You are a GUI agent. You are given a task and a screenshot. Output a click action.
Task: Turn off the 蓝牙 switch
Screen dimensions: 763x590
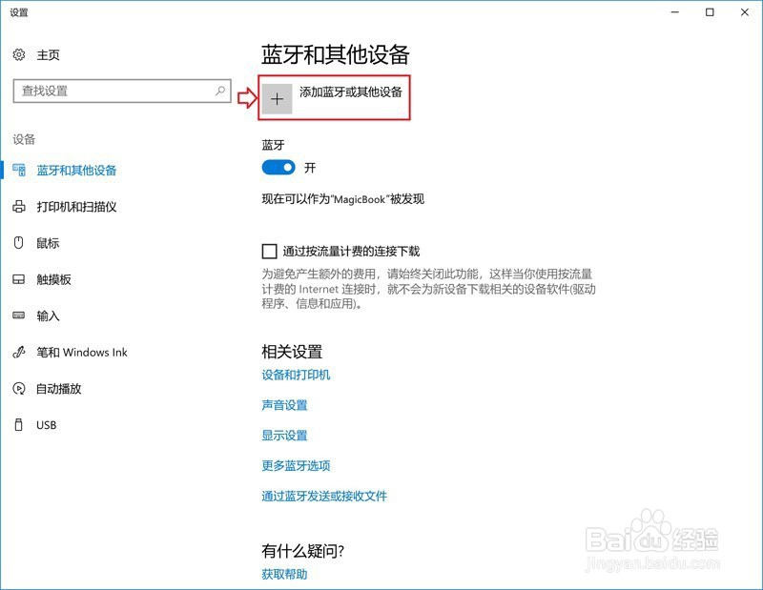point(279,167)
